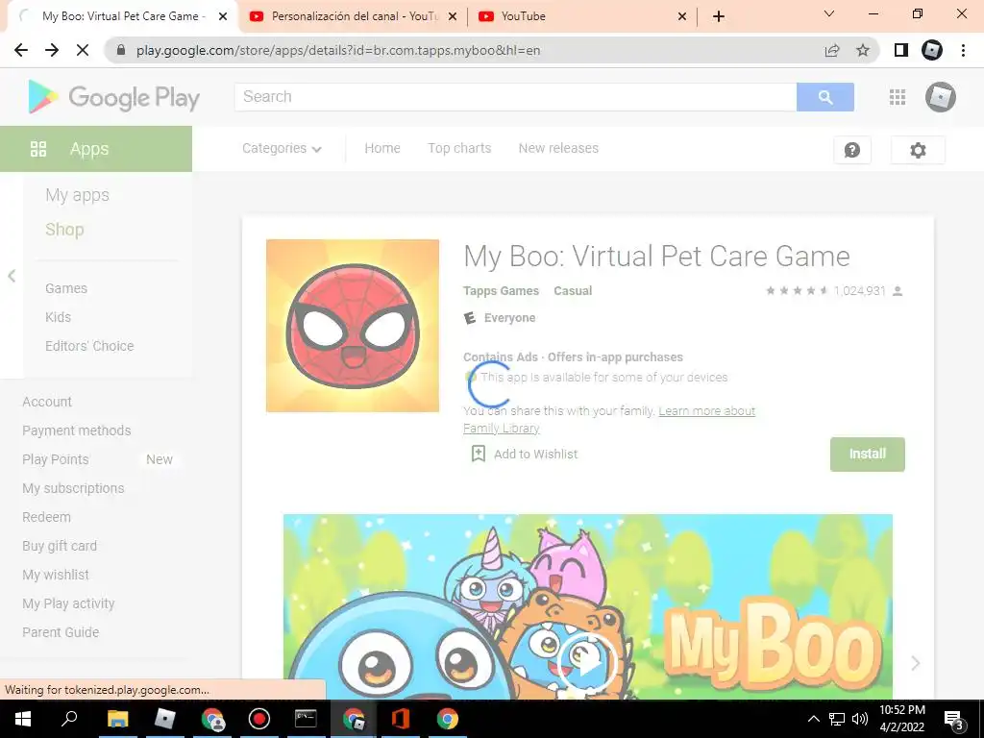The height and width of the screenshot is (738, 984).
Task: Open Buy gift card
Action: tap(60, 546)
